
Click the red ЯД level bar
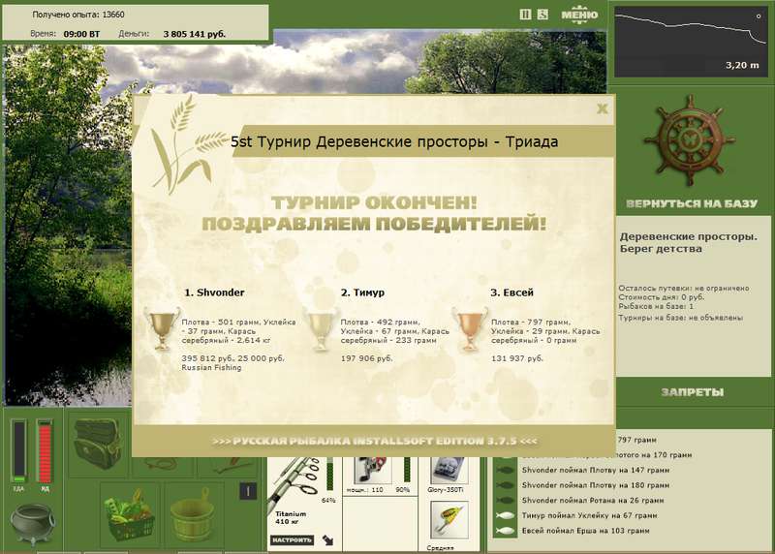point(45,451)
